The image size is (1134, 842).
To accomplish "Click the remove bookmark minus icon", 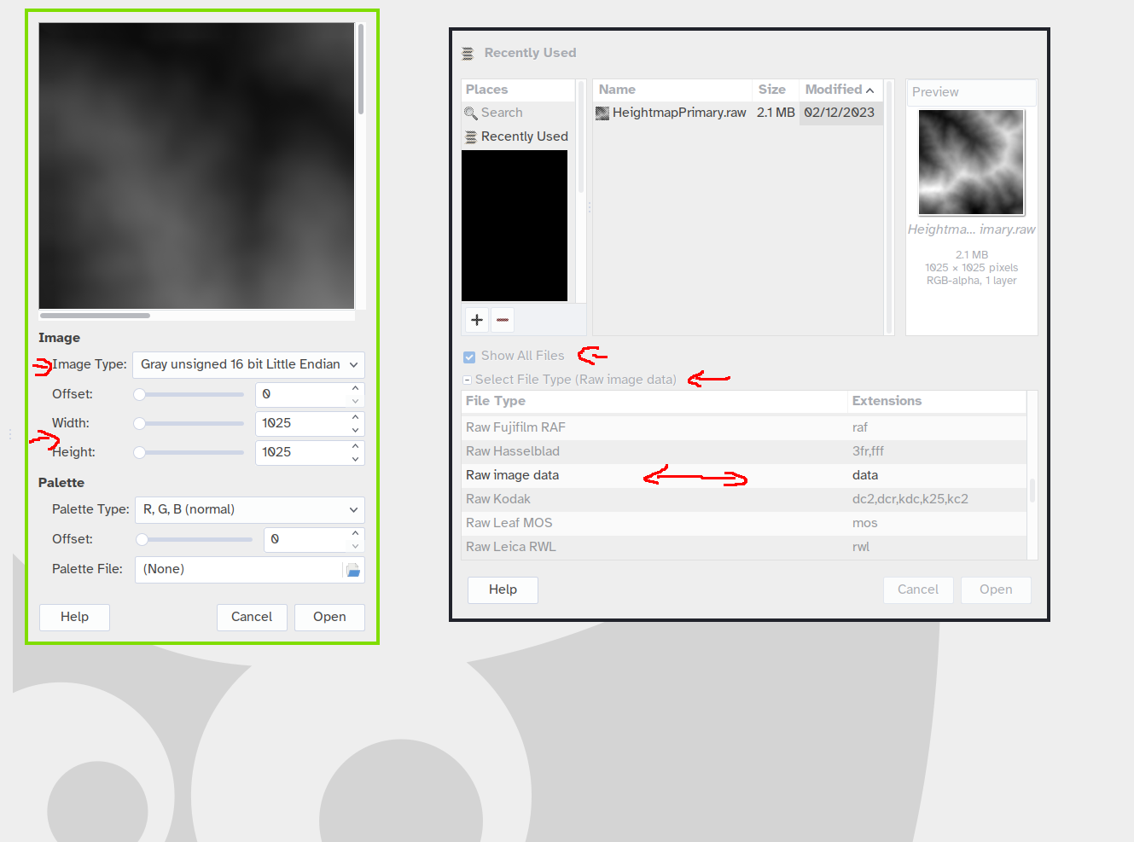I will pyautogui.click(x=503, y=320).
